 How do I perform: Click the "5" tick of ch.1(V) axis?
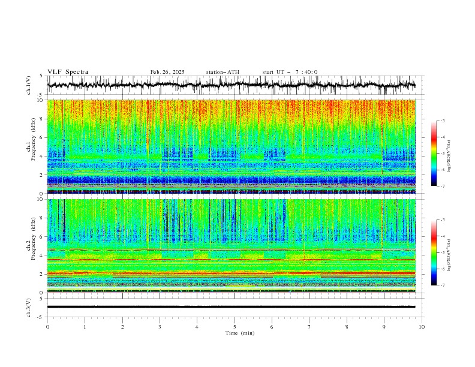pyautogui.click(x=42, y=76)
